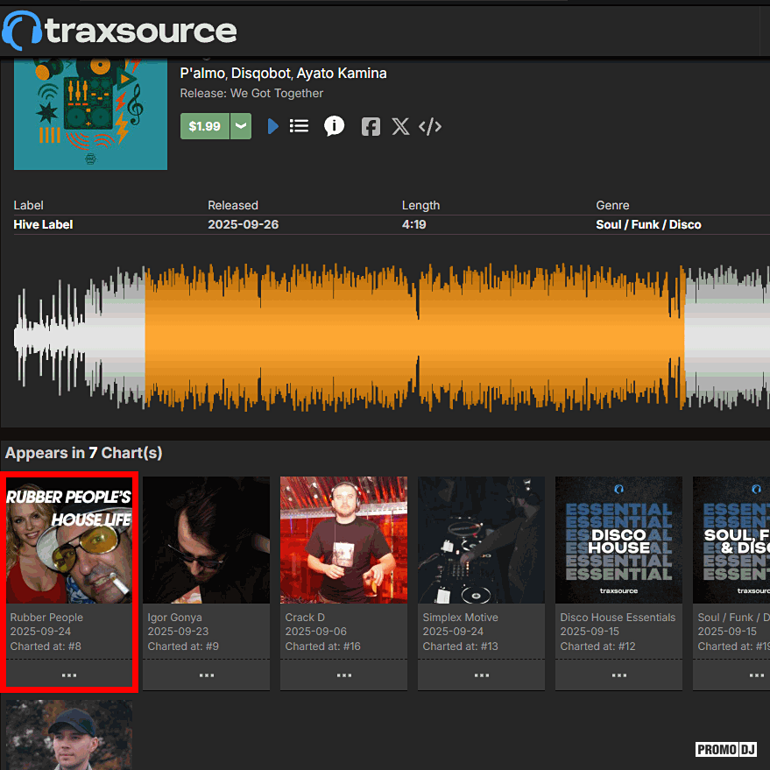This screenshot has width=770, height=770.
Task: Open the track cover artwork
Action: tap(90, 112)
